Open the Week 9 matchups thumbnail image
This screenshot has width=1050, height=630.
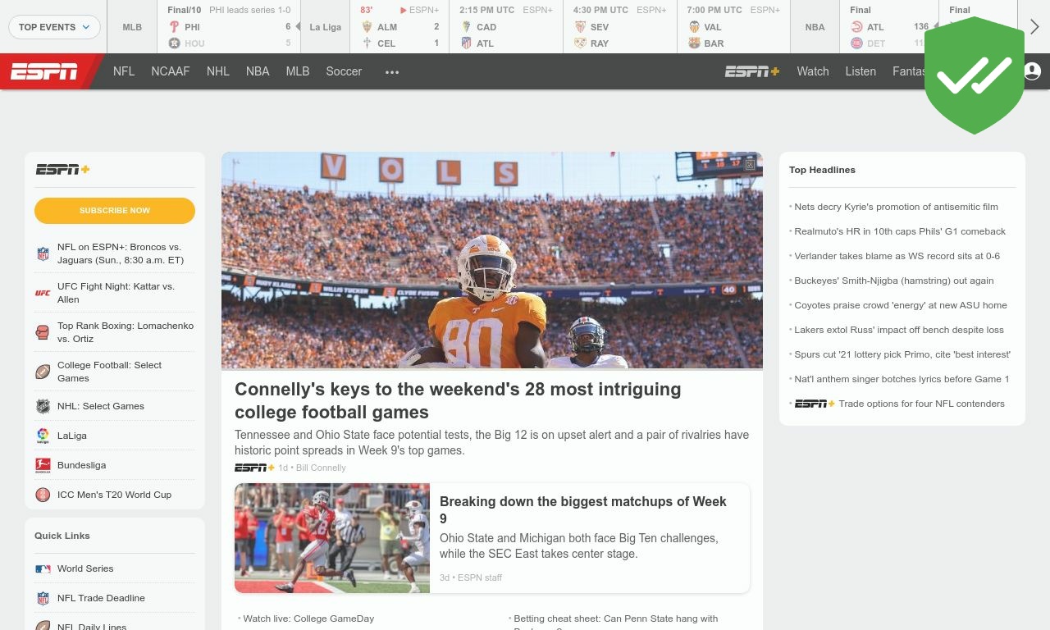coord(332,538)
